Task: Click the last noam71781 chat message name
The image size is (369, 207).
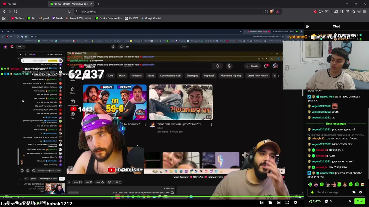Action: pyautogui.click(x=327, y=173)
